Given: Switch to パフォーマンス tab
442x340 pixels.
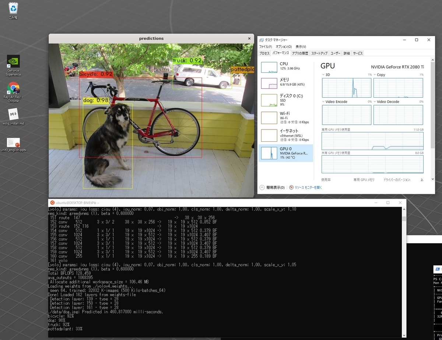Looking at the screenshot, I should [281, 53].
